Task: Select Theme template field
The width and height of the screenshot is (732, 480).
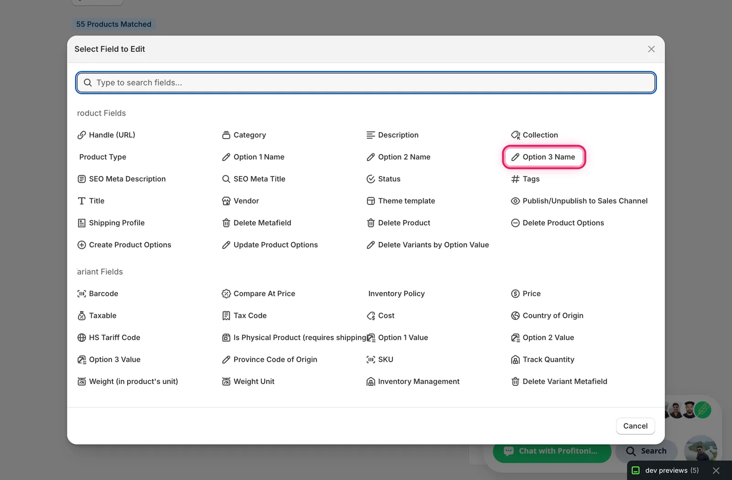Action: click(400, 201)
